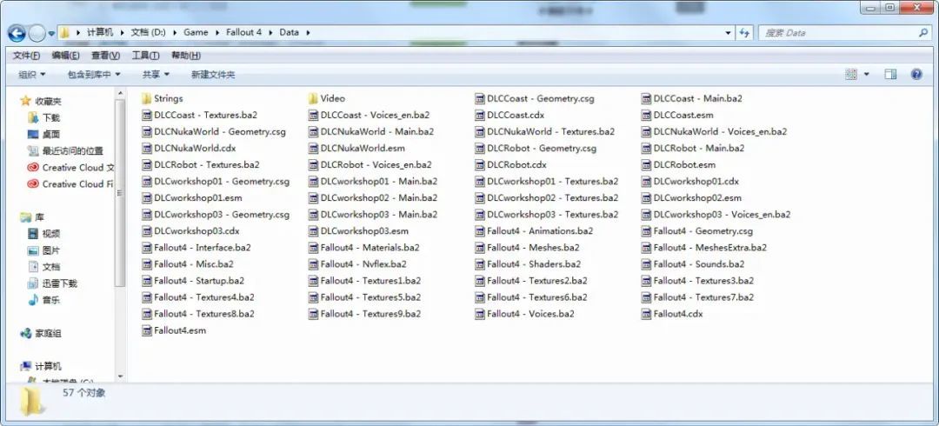Viewport: 939px width, 426px height.
Task: Click the refresh button beside address bar
Action: (744, 33)
